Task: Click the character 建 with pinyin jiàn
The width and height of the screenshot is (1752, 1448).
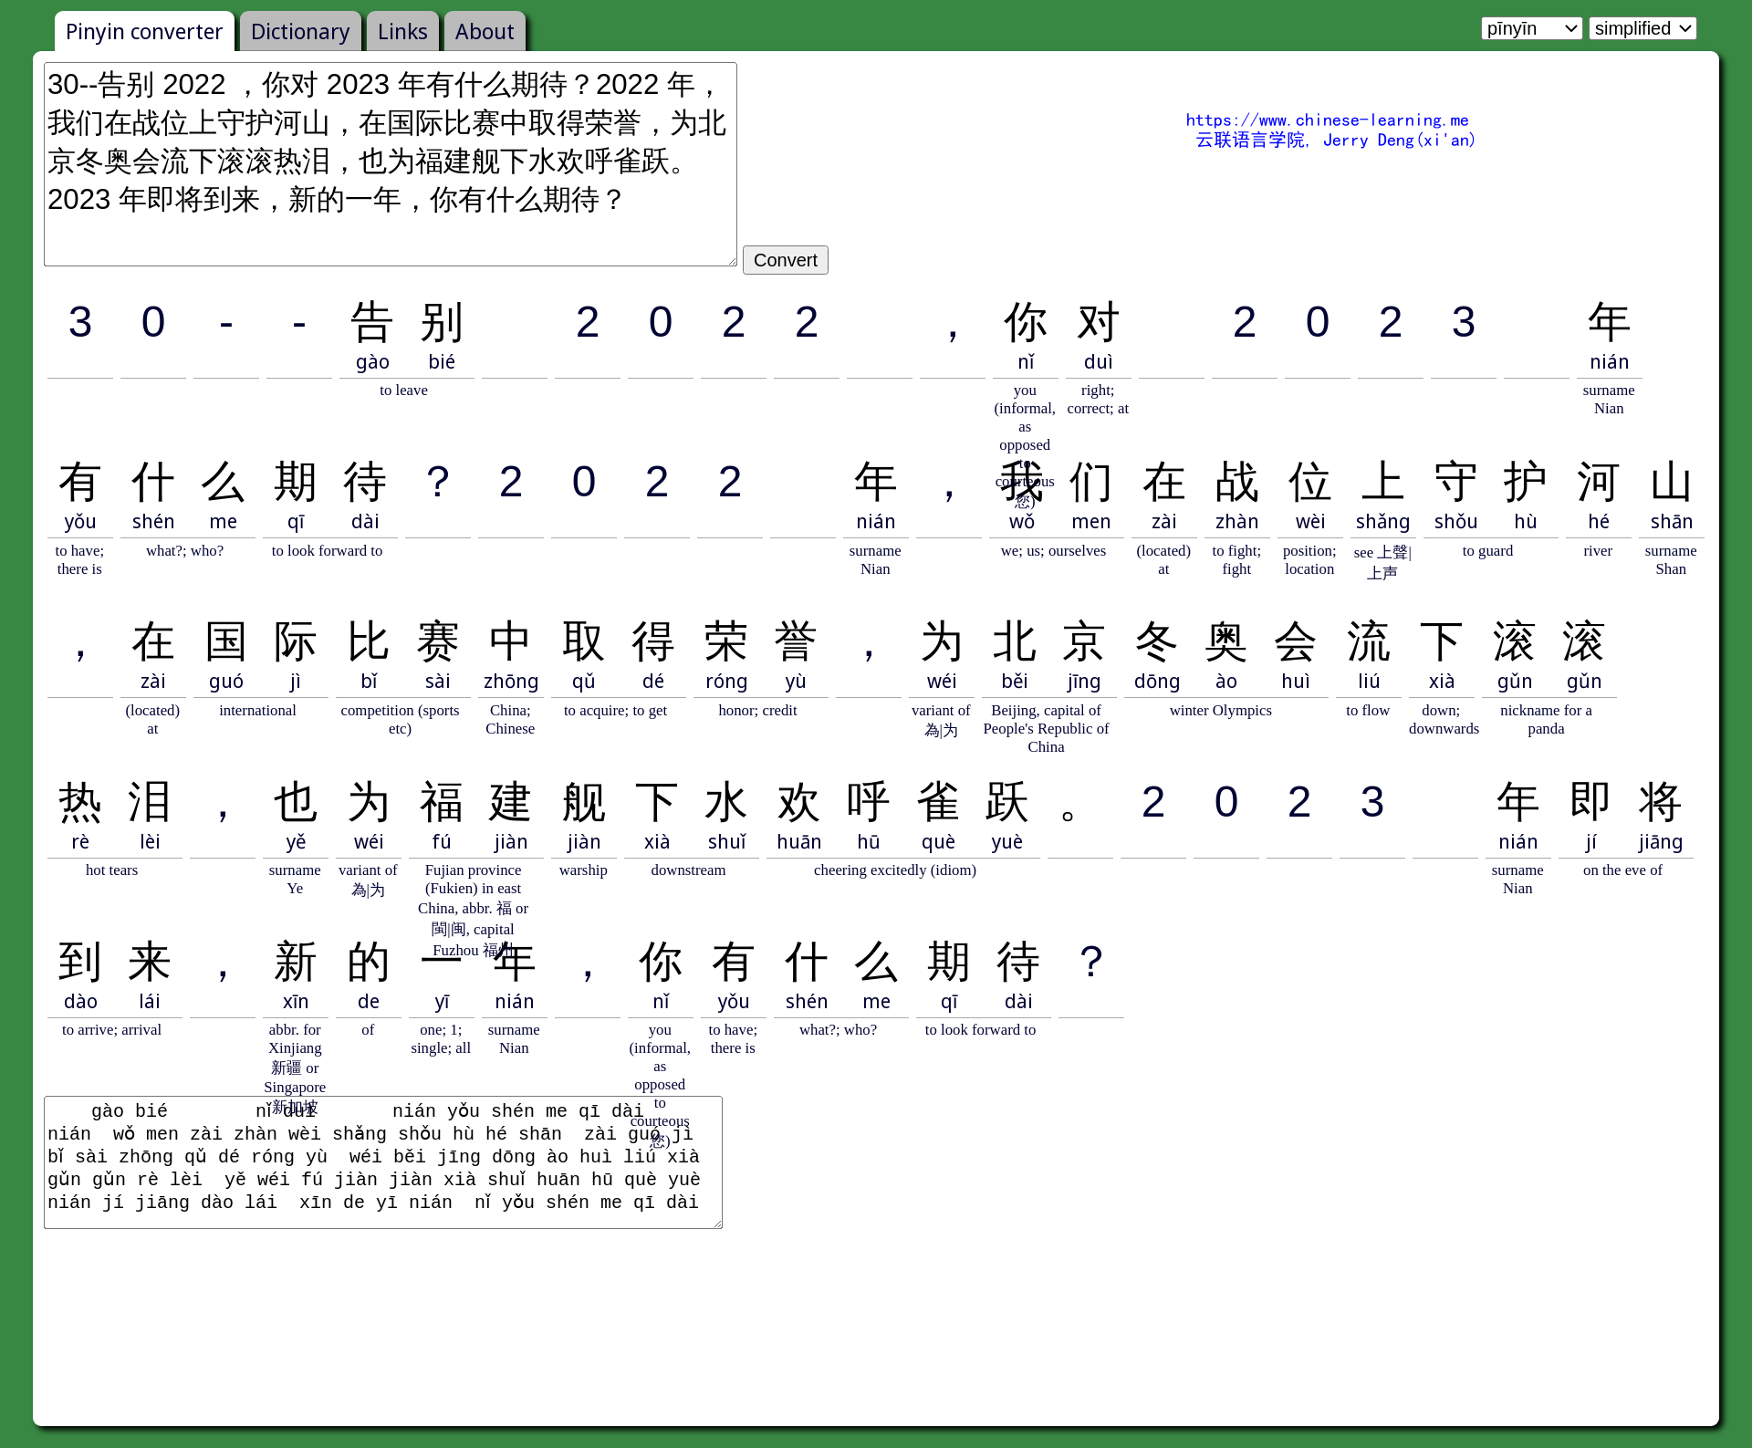Action: point(511,802)
